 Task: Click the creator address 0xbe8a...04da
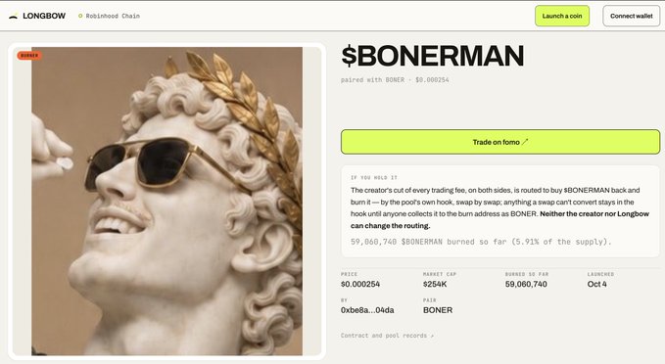(367, 310)
